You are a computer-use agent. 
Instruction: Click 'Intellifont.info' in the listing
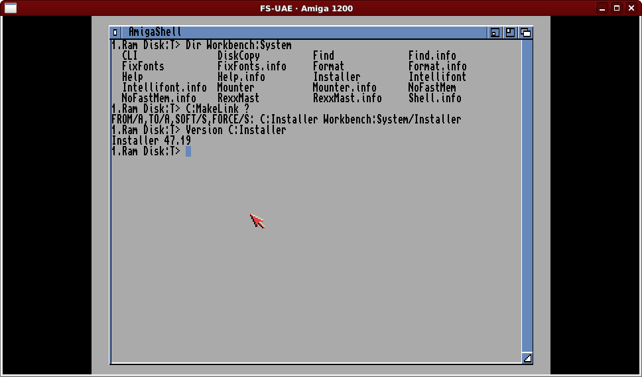164,88
